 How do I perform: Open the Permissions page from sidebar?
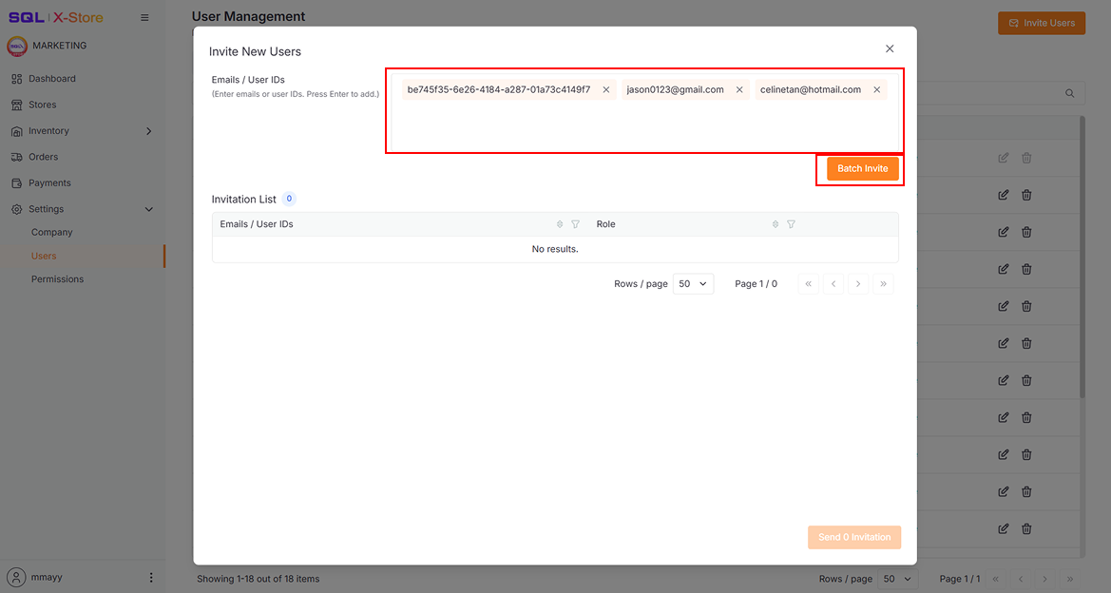(x=57, y=278)
